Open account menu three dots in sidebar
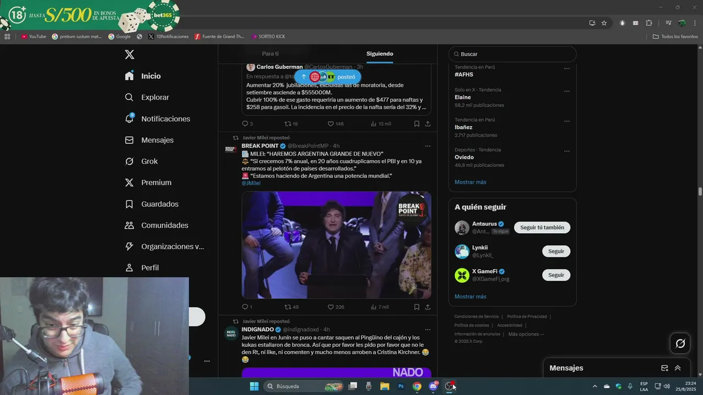 (207, 361)
